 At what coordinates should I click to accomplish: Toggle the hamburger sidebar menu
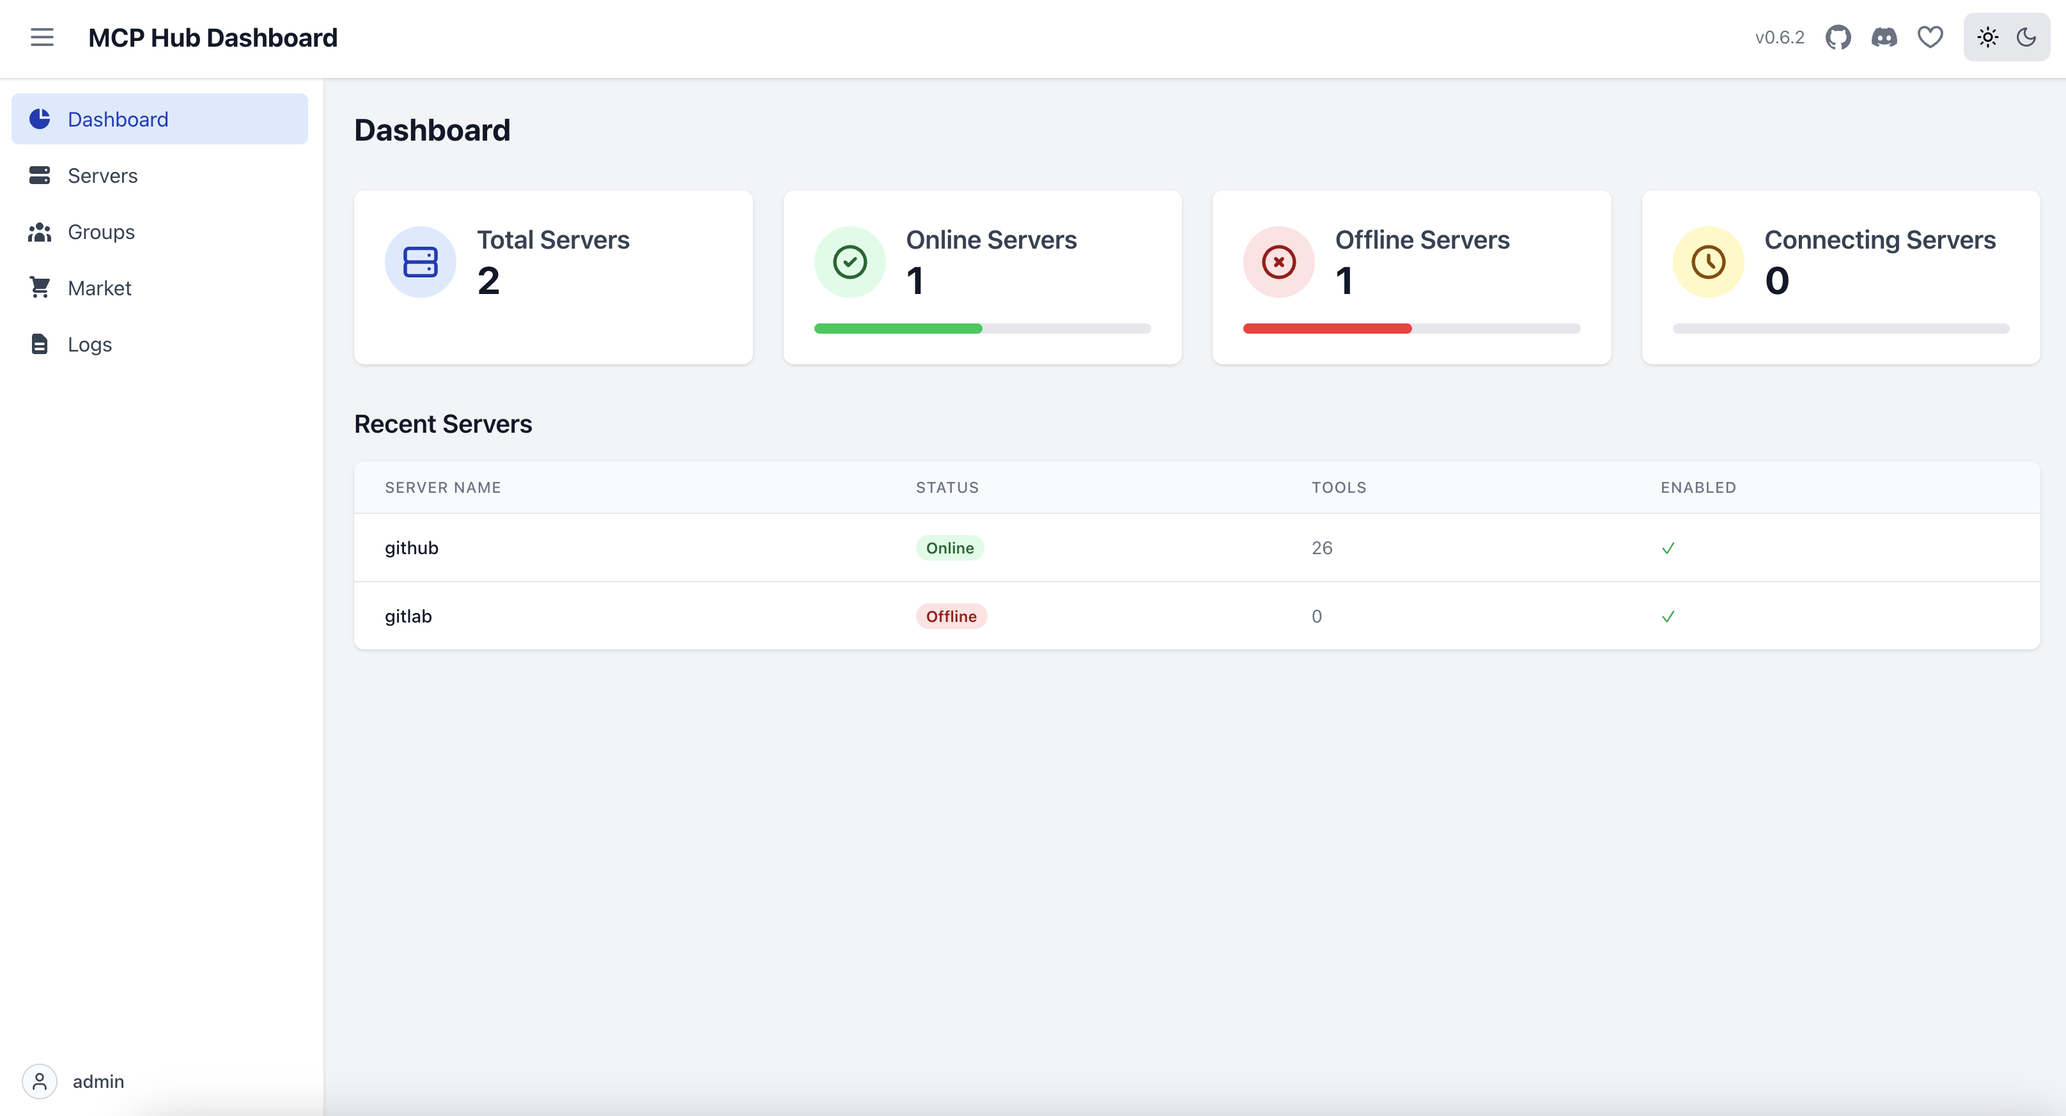click(x=42, y=37)
